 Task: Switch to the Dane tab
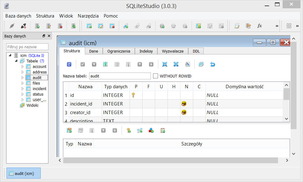(x=93, y=51)
